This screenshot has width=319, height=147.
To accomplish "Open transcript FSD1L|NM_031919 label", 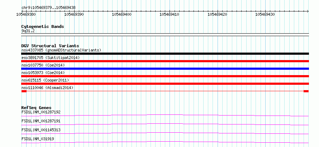I will click(x=38, y=139).
